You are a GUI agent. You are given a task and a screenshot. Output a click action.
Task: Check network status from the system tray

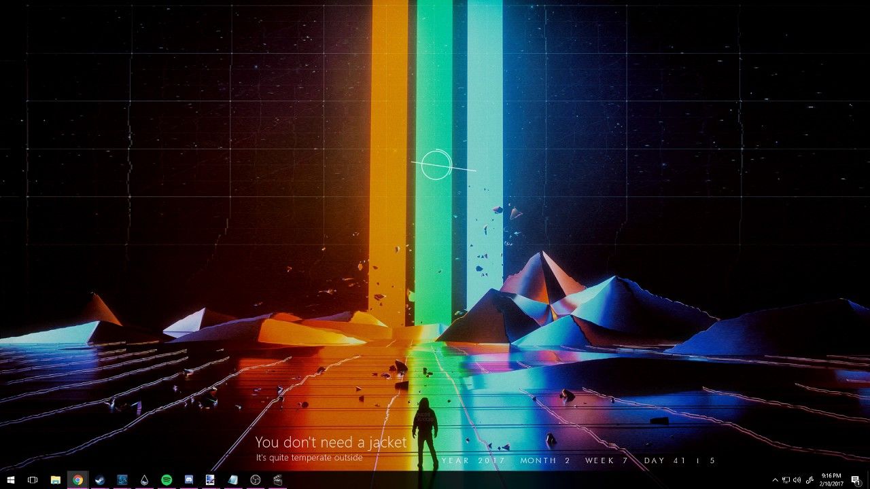point(786,479)
